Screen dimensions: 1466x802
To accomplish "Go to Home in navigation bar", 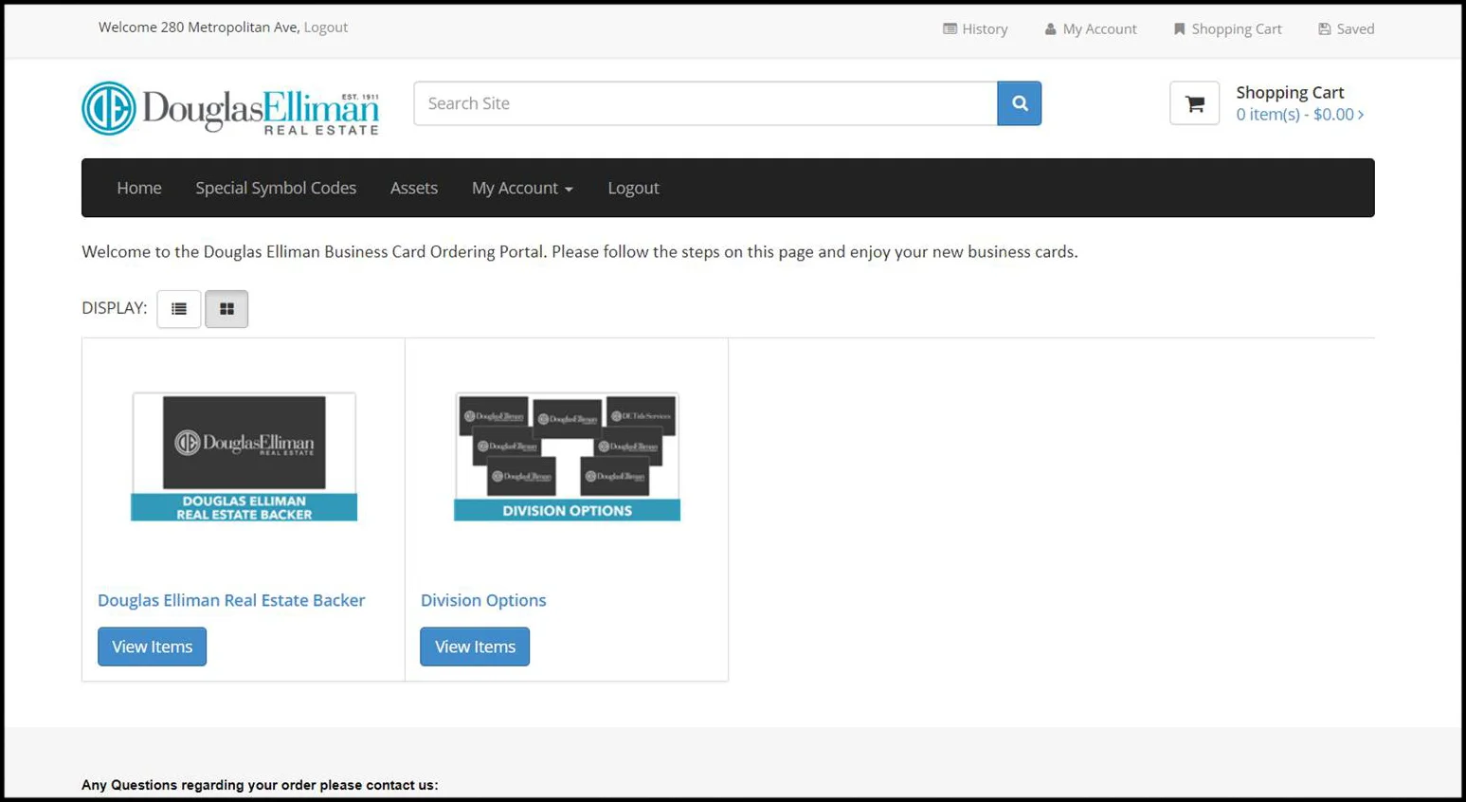I will [139, 188].
